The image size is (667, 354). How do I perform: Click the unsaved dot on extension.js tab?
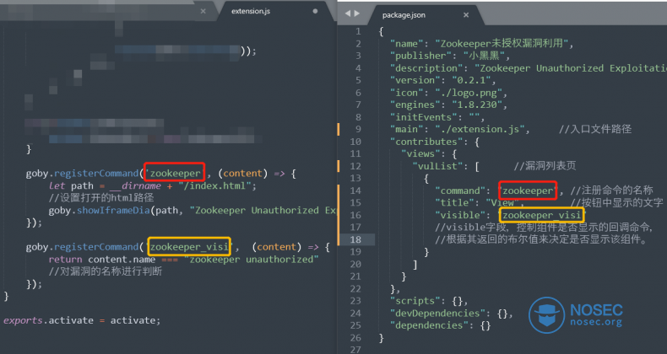315,11
